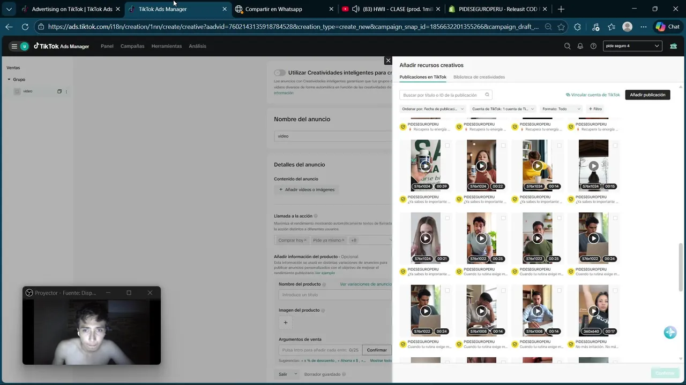This screenshot has height=385, width=686.
Task: Click the plus under Imagen del producto
Action: click(x=285, y=322)
